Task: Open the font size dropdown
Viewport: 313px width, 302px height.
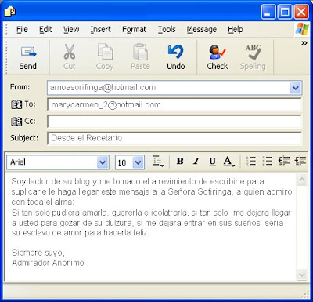Action: coord(138,162)
